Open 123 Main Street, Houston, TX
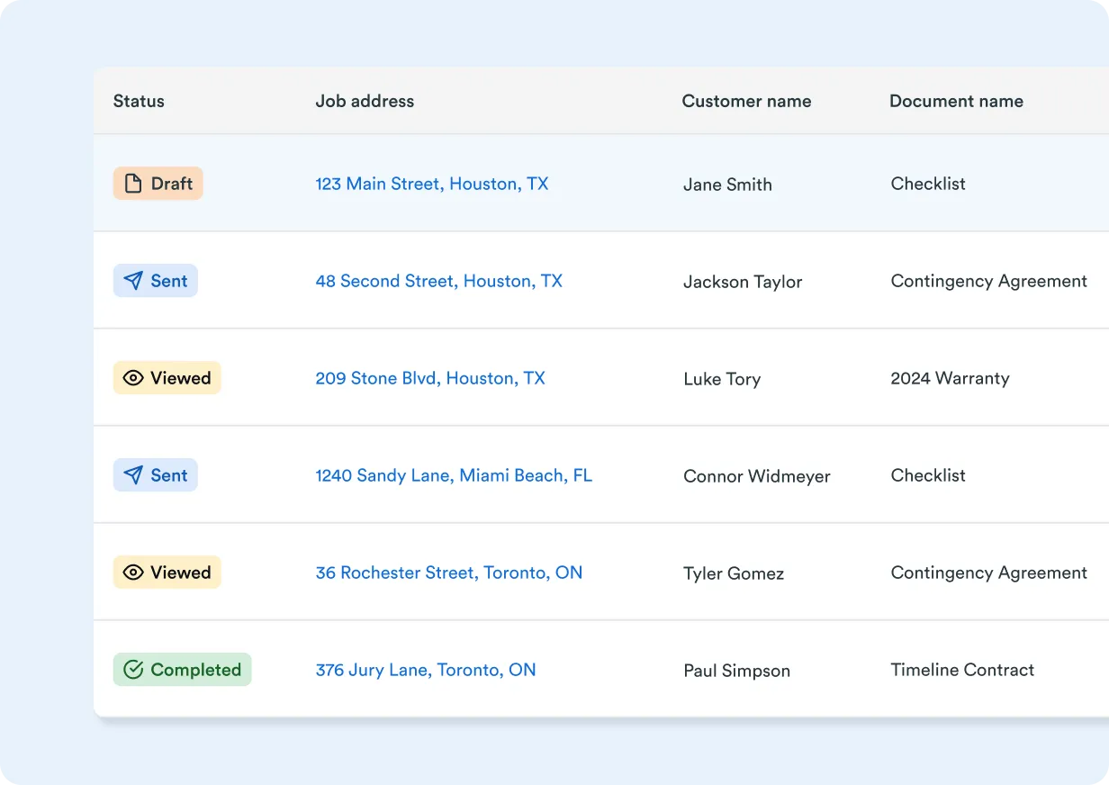The height and width of the screenshot is (785, 1109). point(432,183)
